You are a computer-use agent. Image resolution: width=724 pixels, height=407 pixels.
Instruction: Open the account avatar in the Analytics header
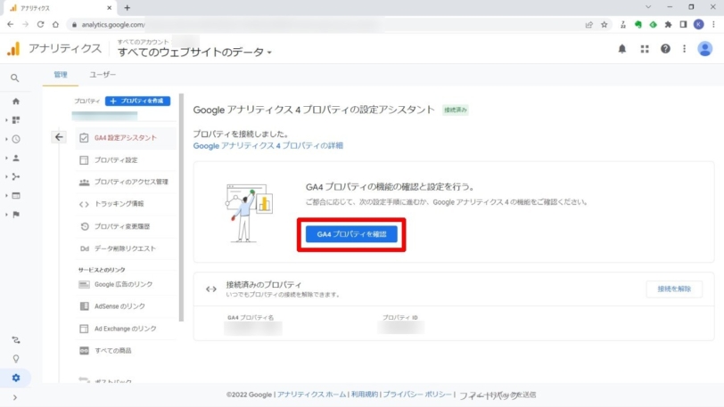704,49
